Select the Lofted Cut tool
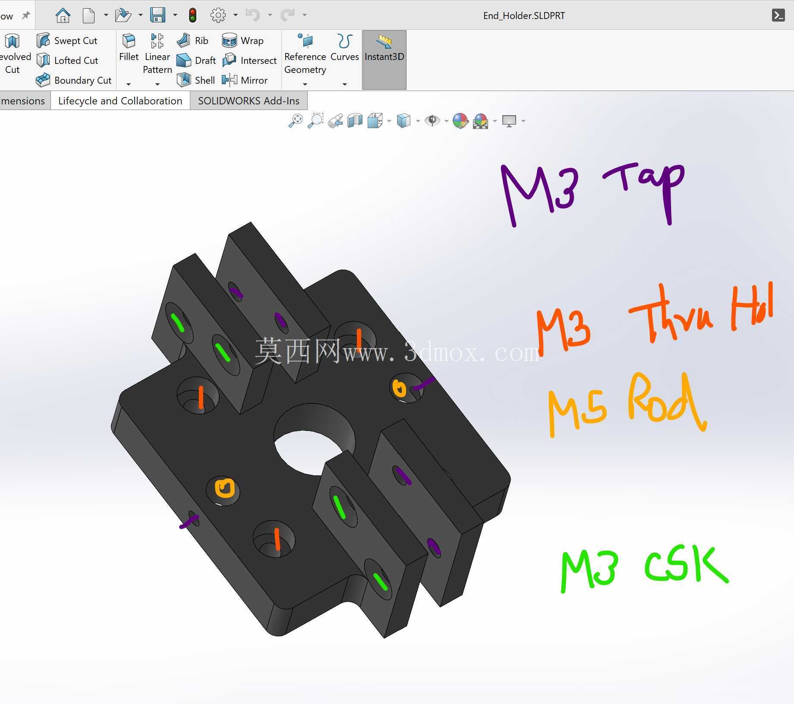Viewport: 794px width, 704px height. coord(67,60)
